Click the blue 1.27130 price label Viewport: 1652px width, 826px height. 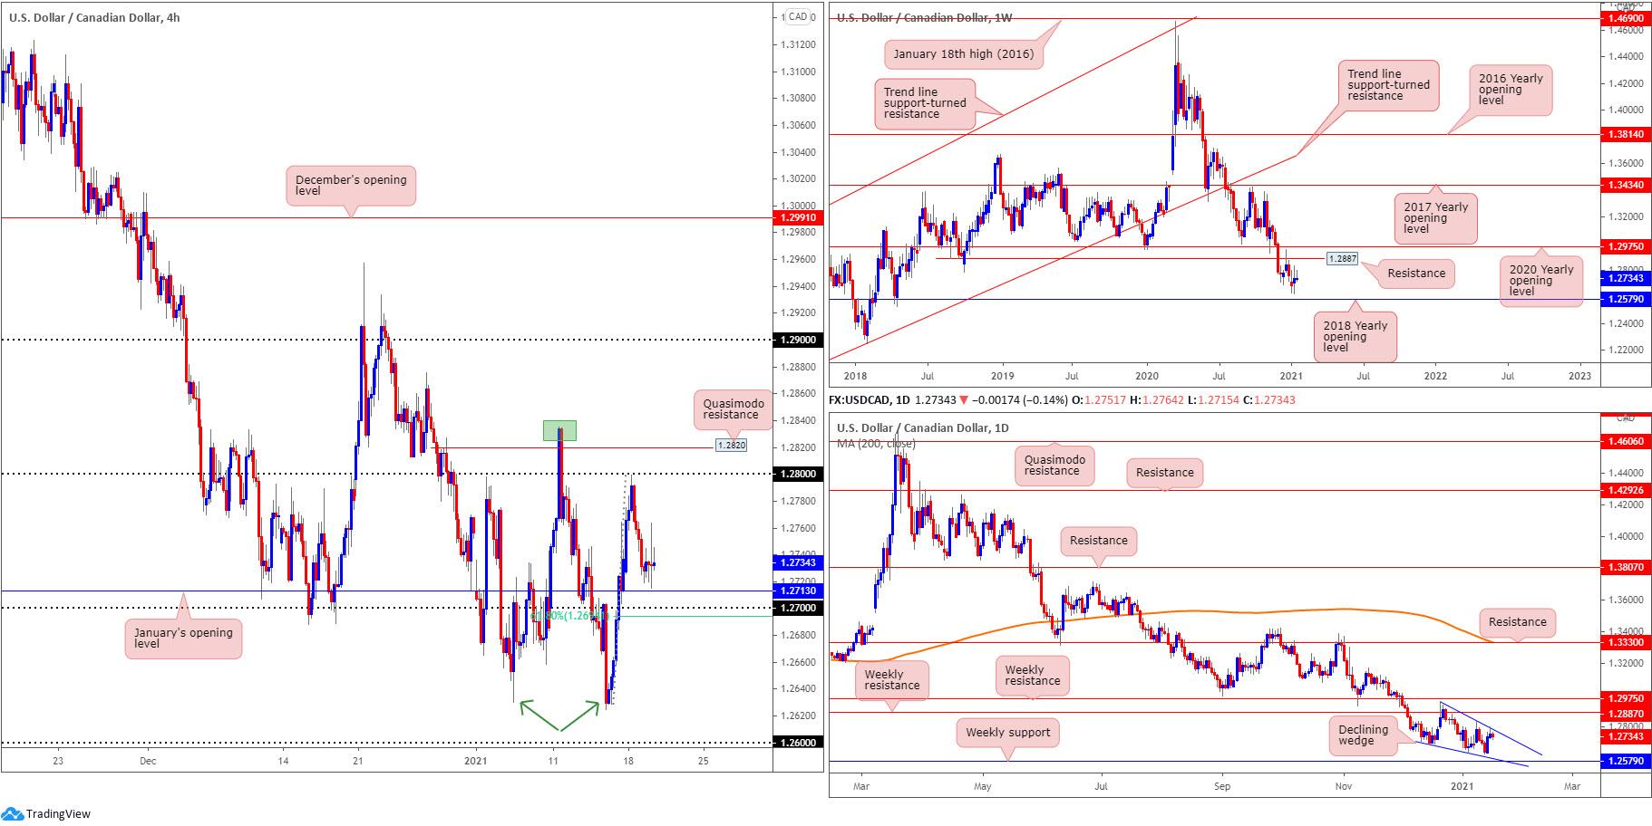coord(798,591)
